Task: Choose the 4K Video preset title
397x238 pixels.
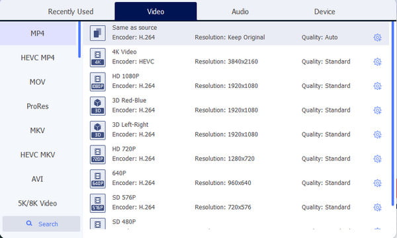Action: click(124, 52)
